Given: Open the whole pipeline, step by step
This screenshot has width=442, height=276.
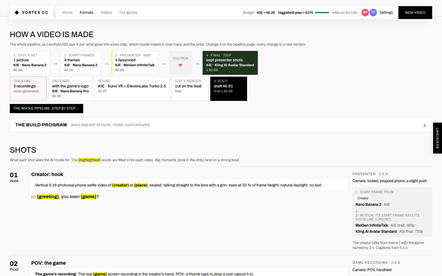Looking at the screenshot, I should pyautogui.click(x=46, y=109).
